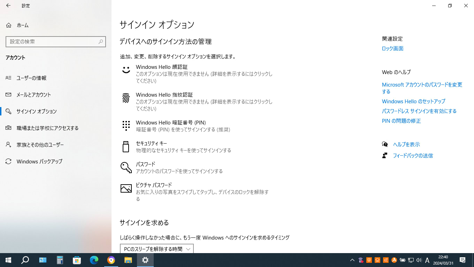Open the ロック画面 related setting link

(392, 48)
